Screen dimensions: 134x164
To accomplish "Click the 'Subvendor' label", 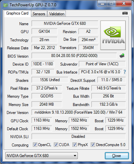I will pos(69,64).
